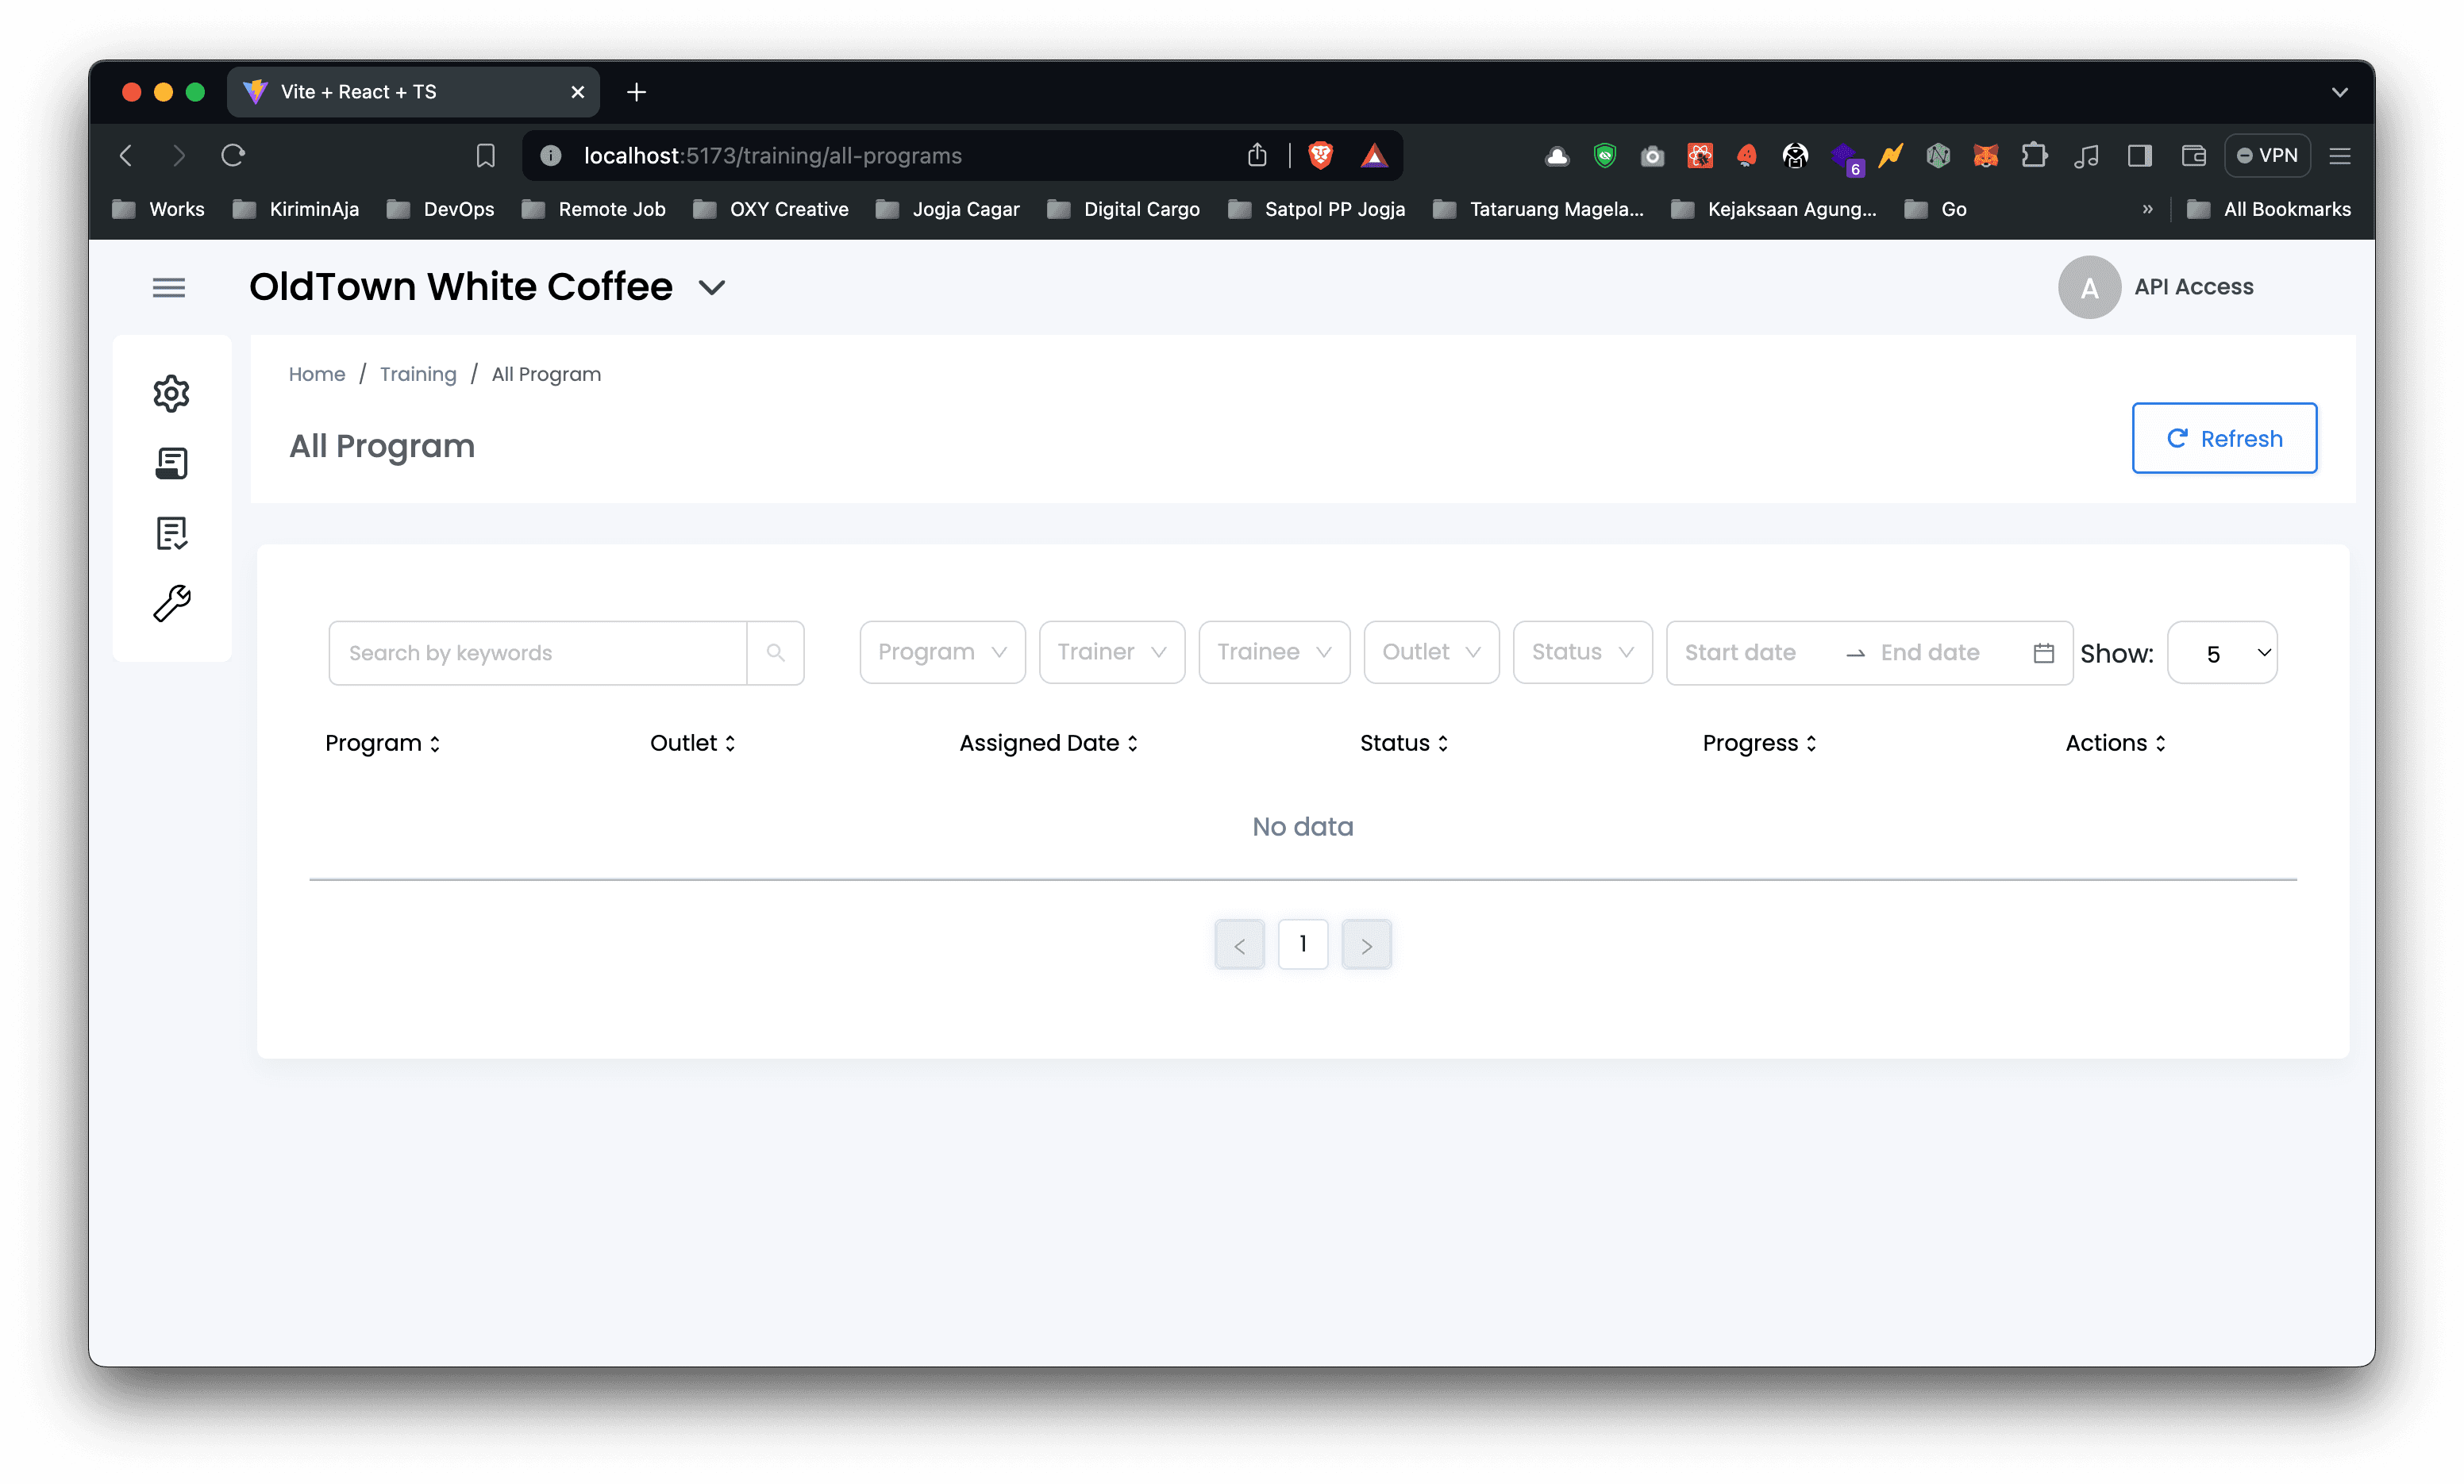
Task: Click the refresh icon to reload data
Action: coord(2177,438)
